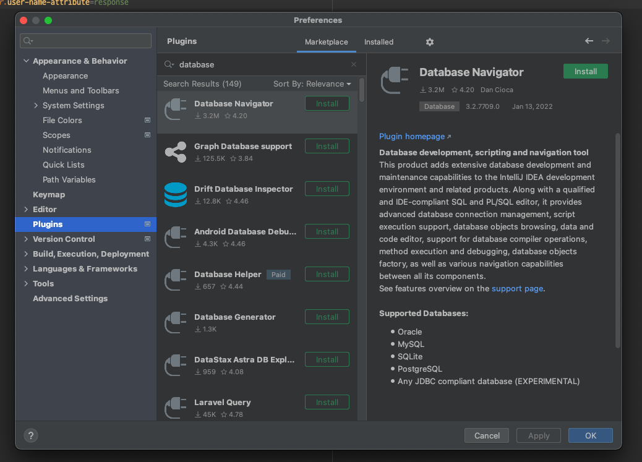Viewport: 642px width, 462px height.
Task: Click the rating star in detail header
Action: (x=455, y=90)
